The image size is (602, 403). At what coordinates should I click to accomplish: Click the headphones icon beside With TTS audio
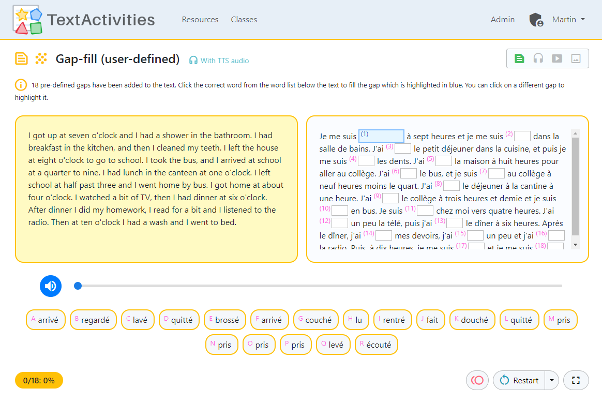pyautogui.click(x=193, y=61)
